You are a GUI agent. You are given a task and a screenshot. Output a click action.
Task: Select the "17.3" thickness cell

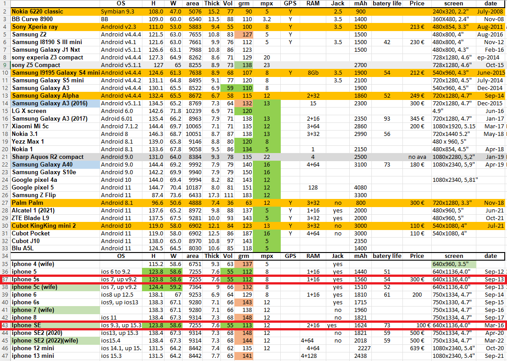[211, 195]
